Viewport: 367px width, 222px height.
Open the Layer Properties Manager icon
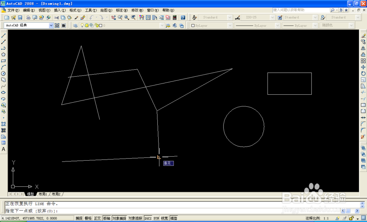75,25
